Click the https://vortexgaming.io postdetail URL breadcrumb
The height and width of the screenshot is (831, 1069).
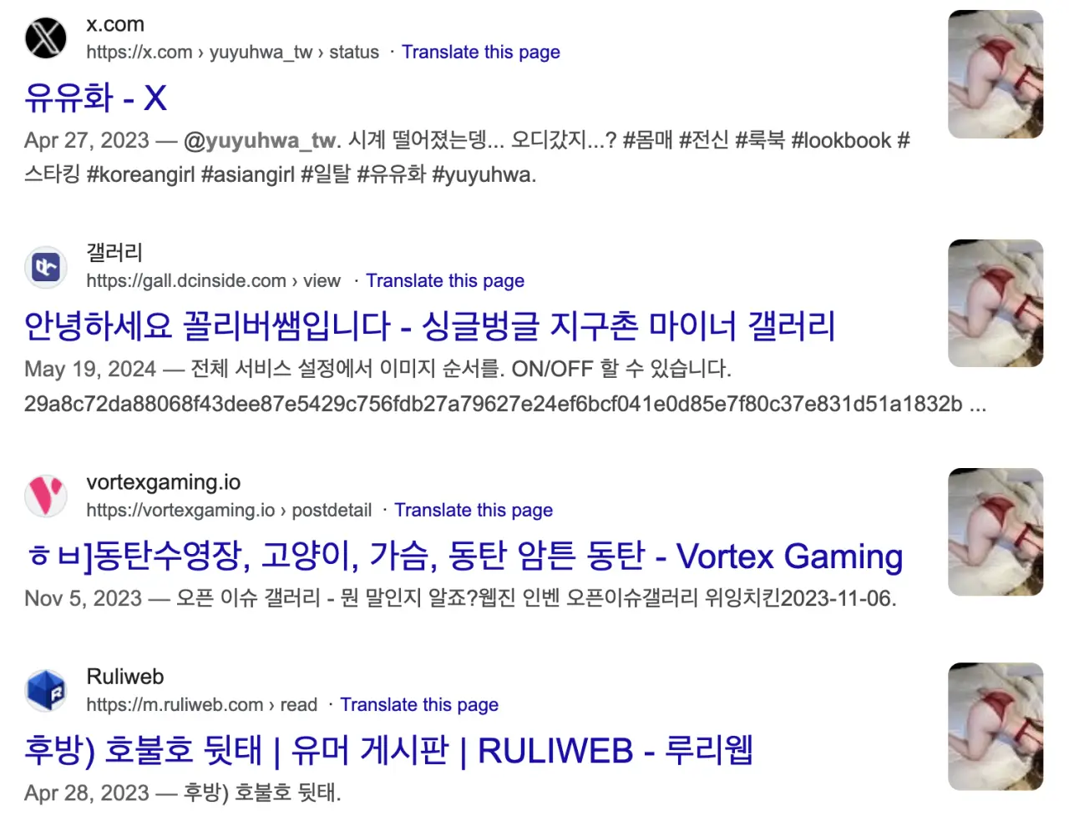[229, 510]
